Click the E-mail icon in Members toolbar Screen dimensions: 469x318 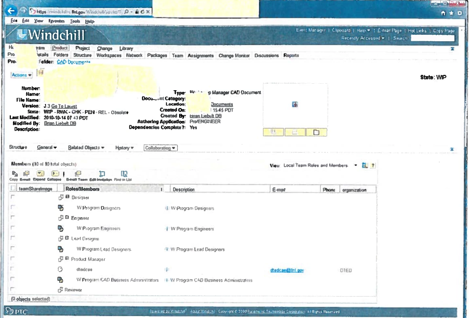pos(26,174)
